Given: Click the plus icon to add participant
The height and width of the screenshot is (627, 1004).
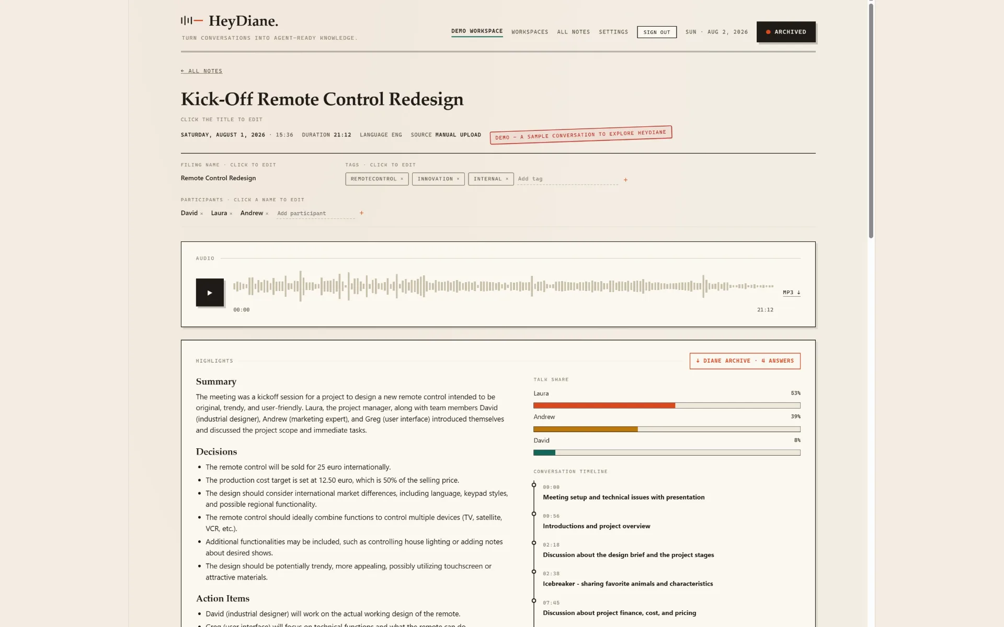Looking at the screenshot, I should tap(361, 213).
